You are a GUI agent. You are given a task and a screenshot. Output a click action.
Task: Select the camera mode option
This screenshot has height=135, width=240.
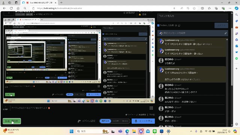tap(125, 121)
